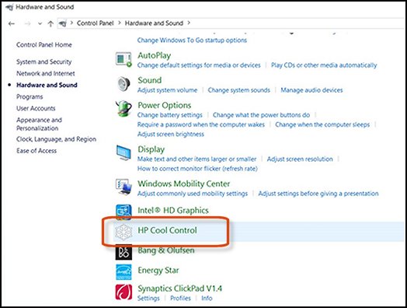Click Make text and other items larger or smaller

(x=197, y=159)
